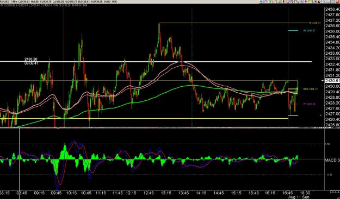
Task: Click the green checkmark toolbar icon
Action: pos(270,1)
